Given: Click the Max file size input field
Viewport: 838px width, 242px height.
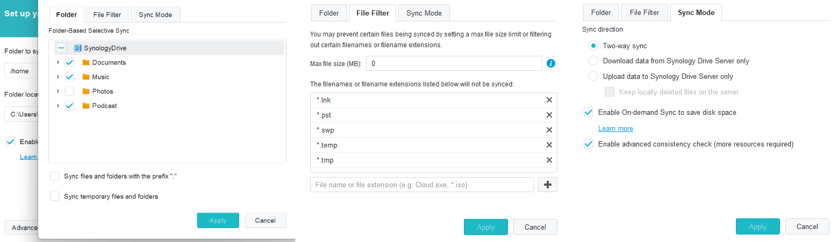Looking at the screenshot, I should 454,63.
